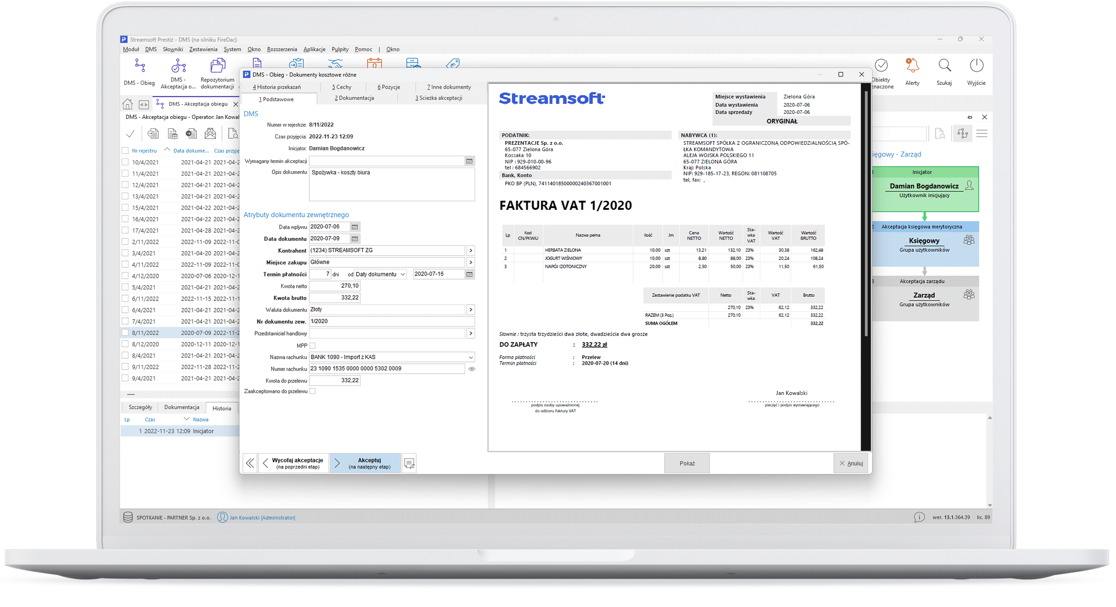Switch to 4 Historia przekazań tab

pyautogui.click(x=276, y=87)
